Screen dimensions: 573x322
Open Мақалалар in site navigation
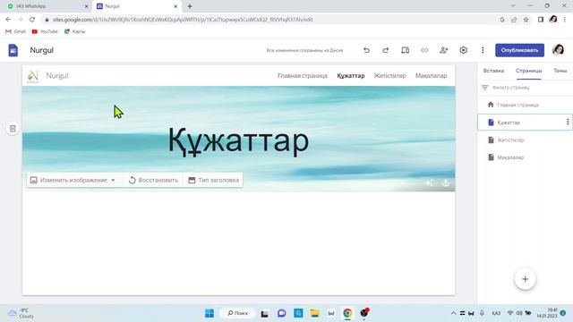tap(432, 75)
